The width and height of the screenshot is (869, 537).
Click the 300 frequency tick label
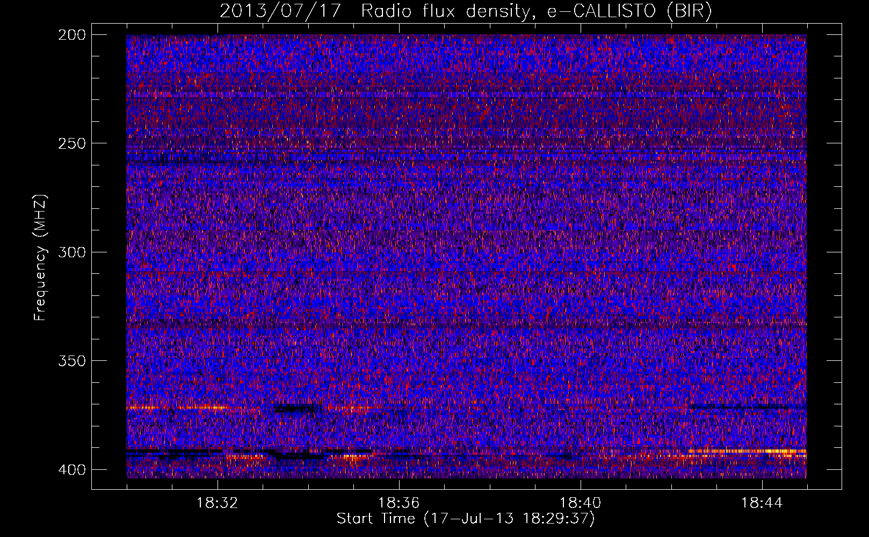tap(71, 252)
